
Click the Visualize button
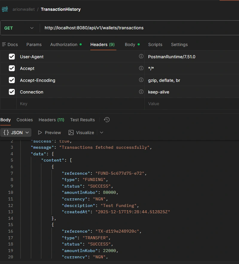coord(81,133)
